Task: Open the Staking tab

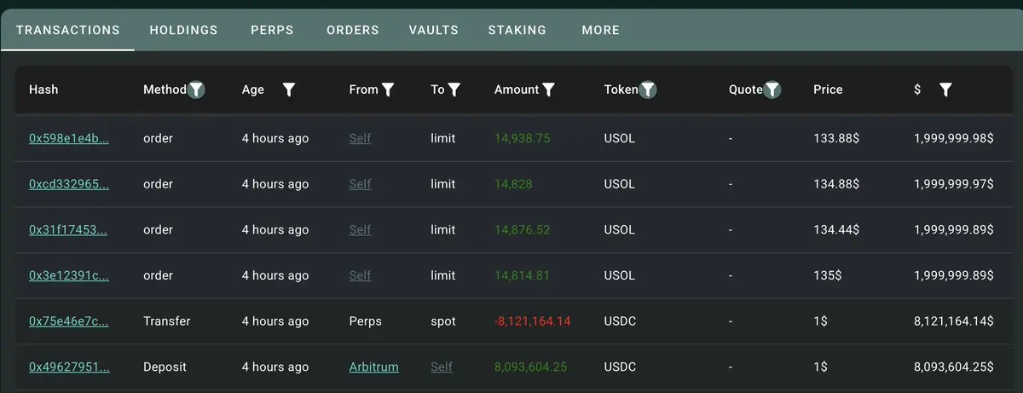Action: tap(517, 30)
